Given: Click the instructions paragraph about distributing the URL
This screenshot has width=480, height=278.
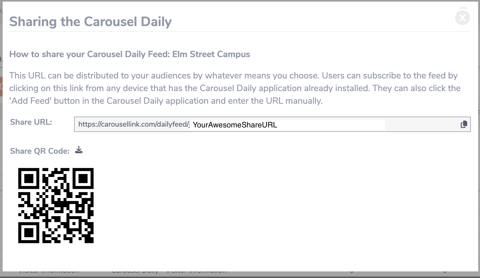Looking at the screenshot, I should (x=235, y=88).
